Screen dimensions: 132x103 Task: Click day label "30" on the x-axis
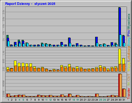pos(120,100)
